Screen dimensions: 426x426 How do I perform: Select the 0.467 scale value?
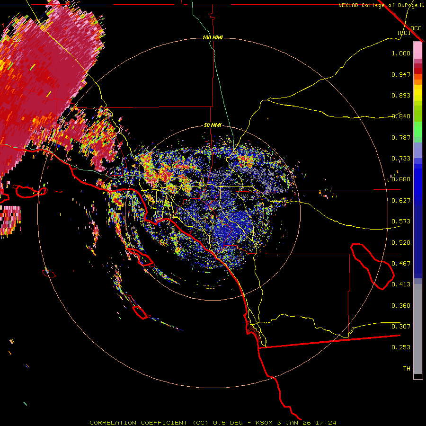point(401,264)
